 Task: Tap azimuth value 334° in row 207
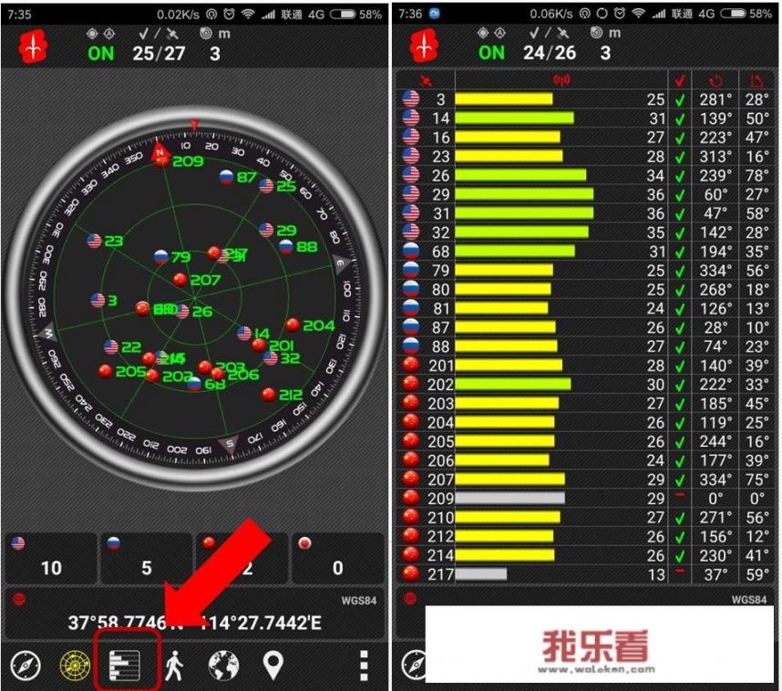(715, 480)
